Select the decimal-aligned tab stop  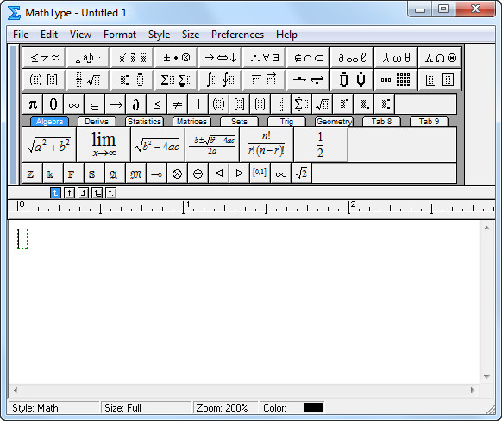click(110, 193)
